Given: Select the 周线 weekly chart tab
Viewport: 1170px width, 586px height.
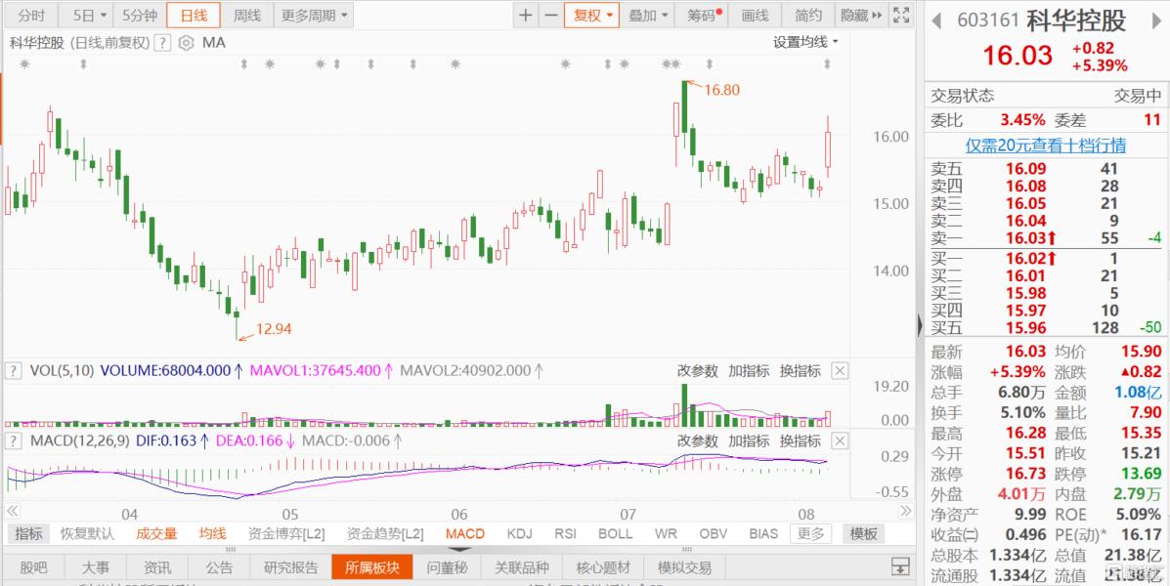Looking at the screenshot, I should click(247, 15).
